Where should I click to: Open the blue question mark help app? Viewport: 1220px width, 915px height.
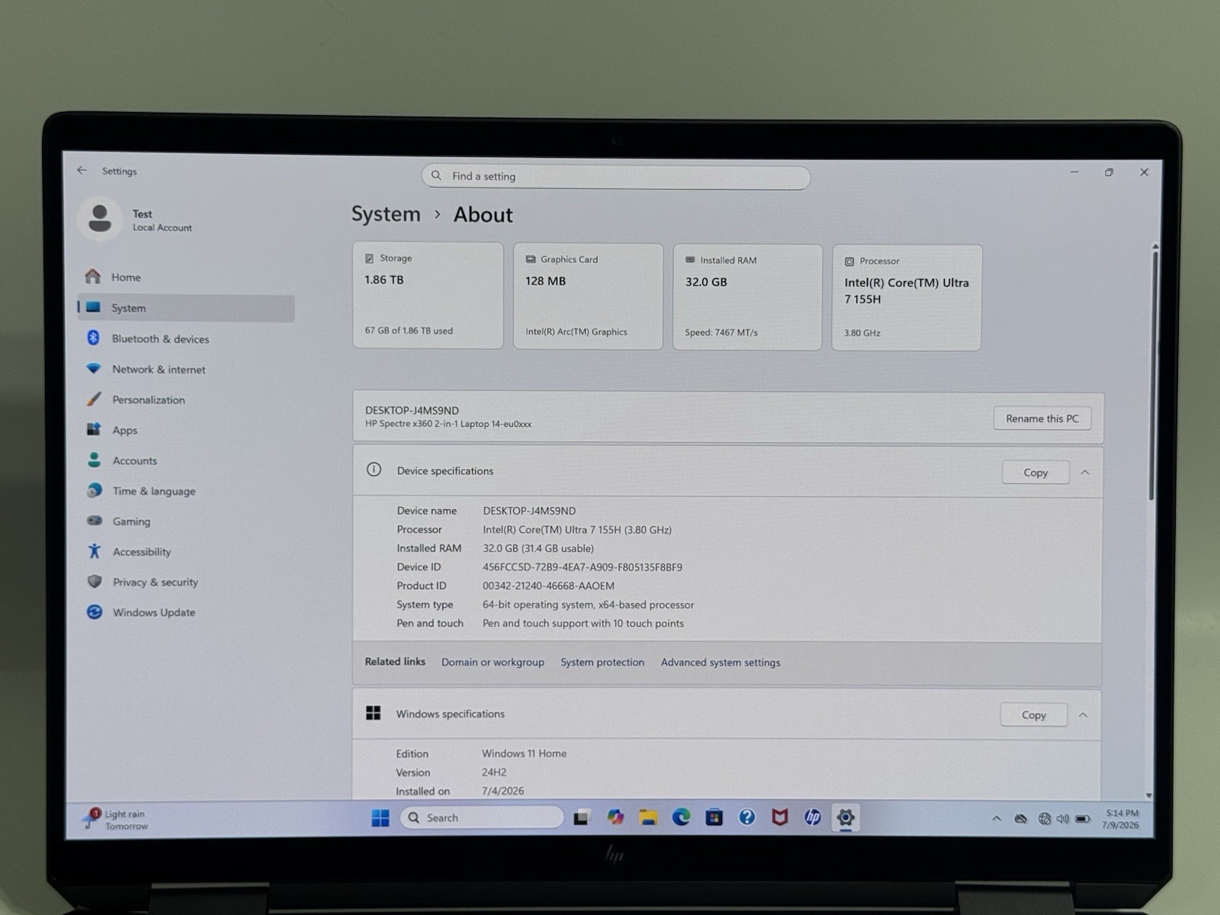click(x=746, y=817)
